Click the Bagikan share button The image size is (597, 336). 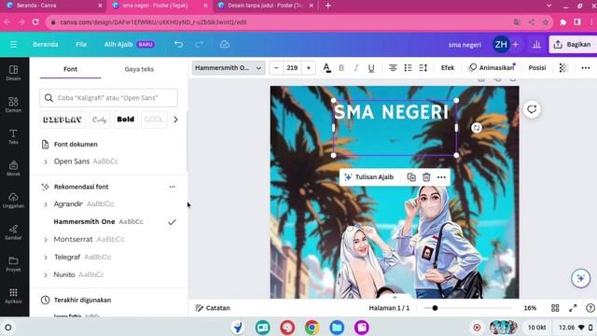[x=573, y=45]
